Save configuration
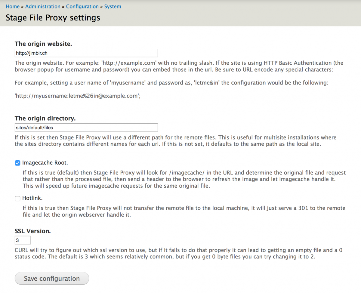This screenshot has height=293, width=361. pos(52,278)
